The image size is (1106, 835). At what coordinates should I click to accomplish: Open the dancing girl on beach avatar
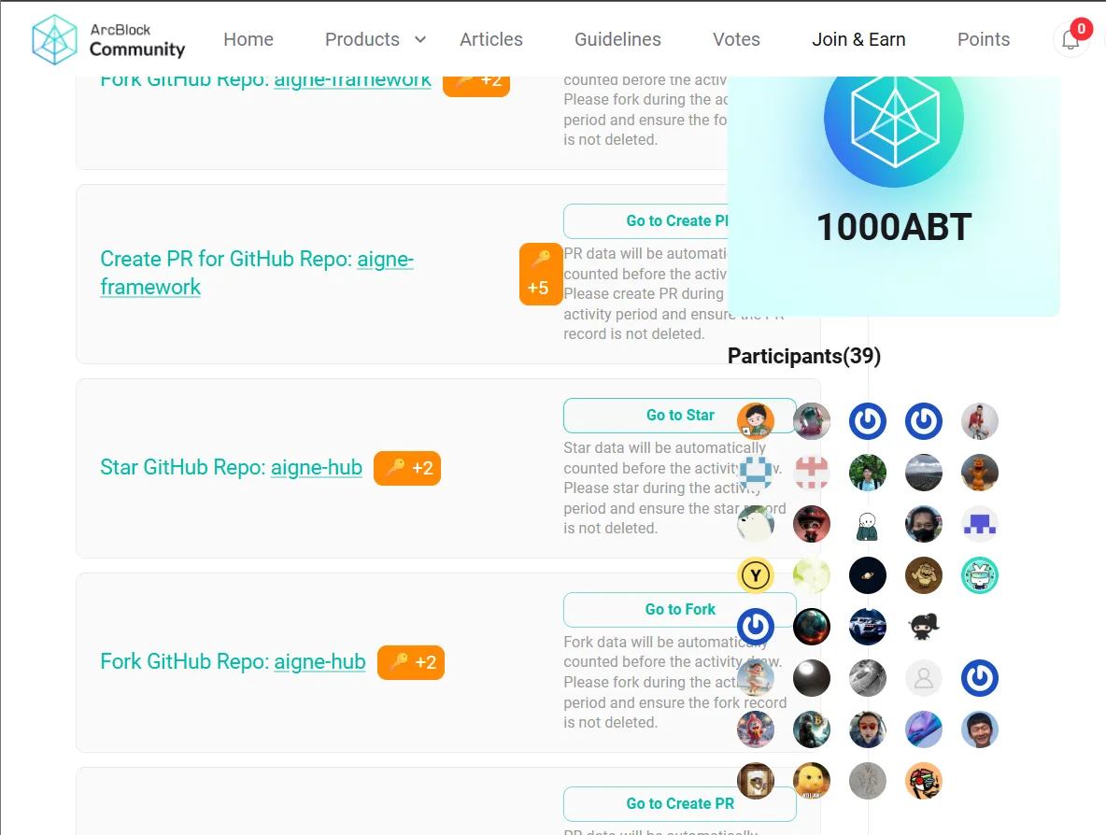coord(756,678)
